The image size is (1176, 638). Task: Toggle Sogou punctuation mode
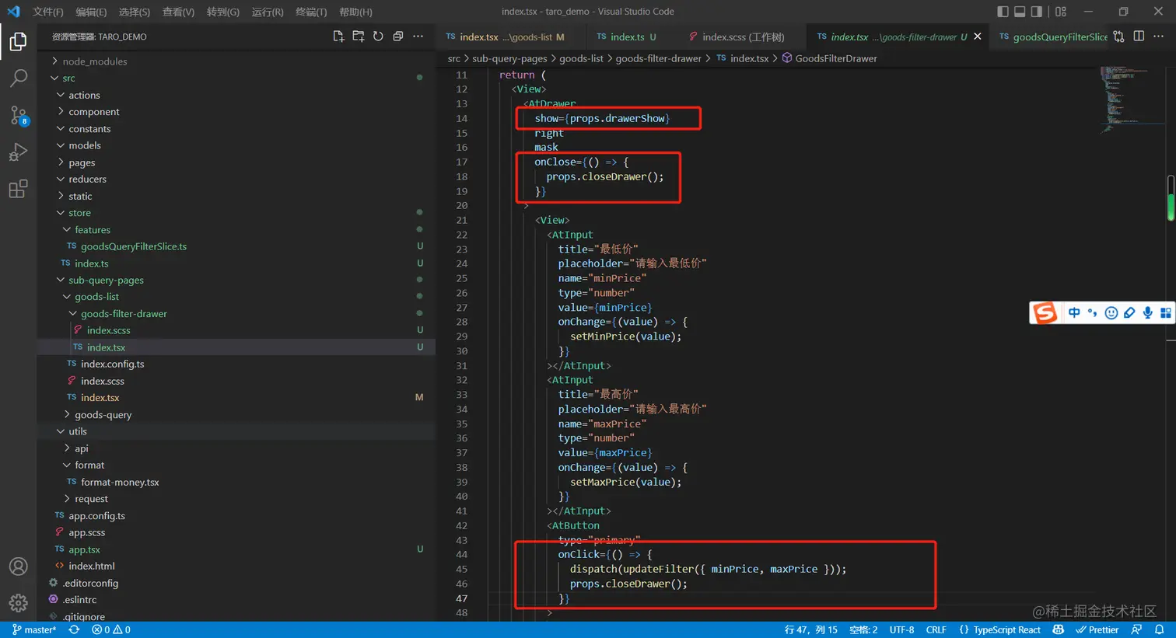(1093, 312)
